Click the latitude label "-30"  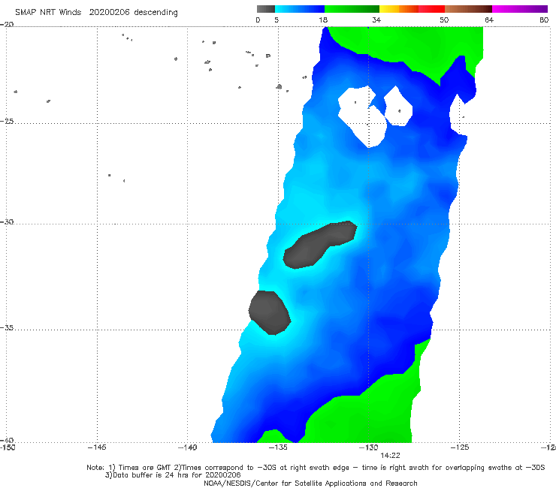pyautogui.click(x=7, y=222)
